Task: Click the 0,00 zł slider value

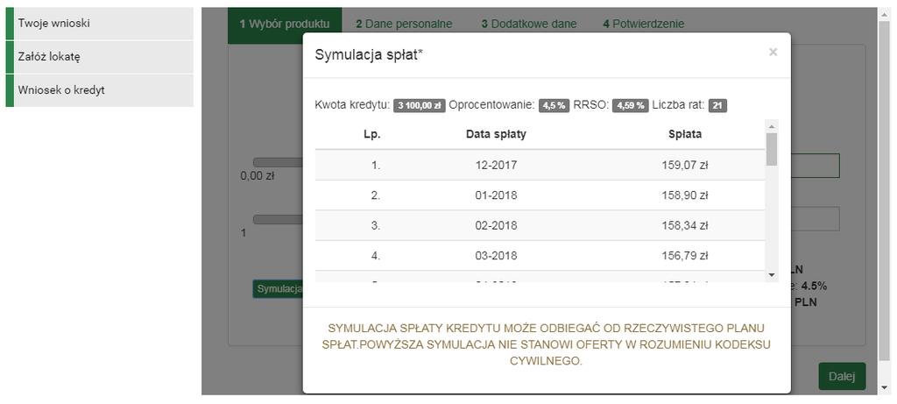Action: pyautogui.click(x=258, y=176)
